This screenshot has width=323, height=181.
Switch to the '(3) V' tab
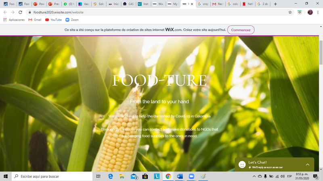pos(69,4)
